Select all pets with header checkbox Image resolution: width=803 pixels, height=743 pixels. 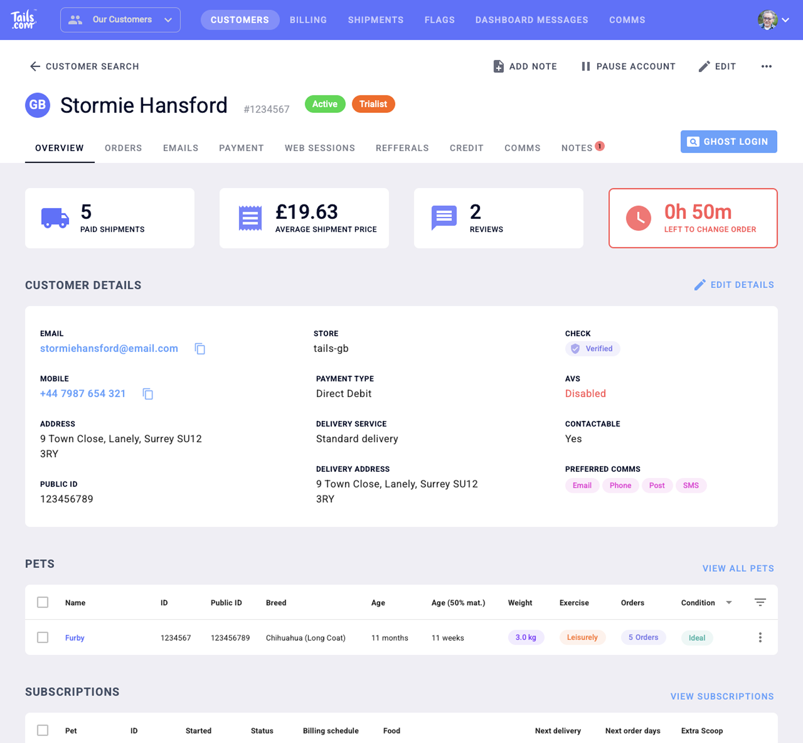43,602
